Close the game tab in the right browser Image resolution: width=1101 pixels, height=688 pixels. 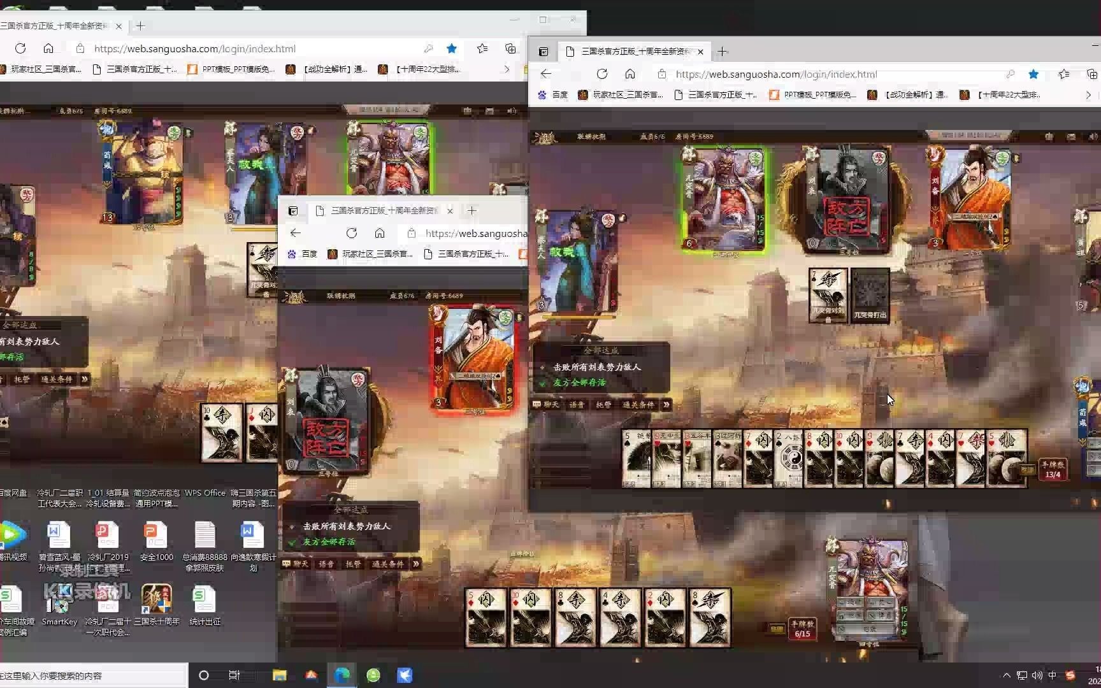click(700, 52)
